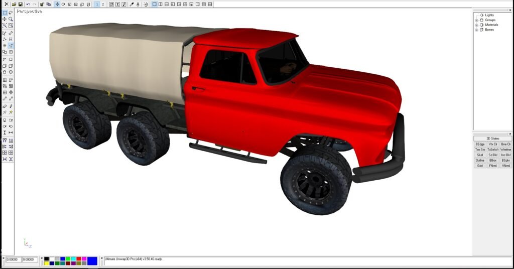Toggle the Grid display button
The image size is (514, 269).
click(480, 166)
